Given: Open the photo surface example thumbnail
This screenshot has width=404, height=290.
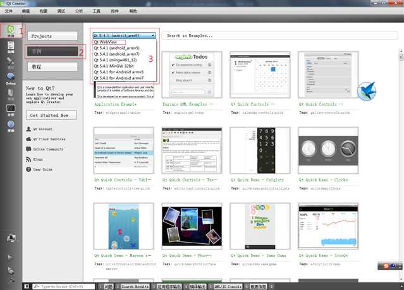Looking at the screenshot, I should point(192,226).
